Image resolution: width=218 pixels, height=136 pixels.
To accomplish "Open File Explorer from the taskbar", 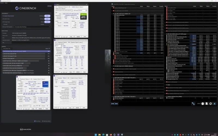I will click(x=99, y=135).
